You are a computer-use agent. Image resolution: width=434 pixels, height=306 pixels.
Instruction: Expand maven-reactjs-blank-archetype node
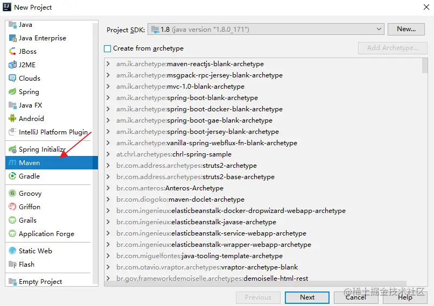click(x=108, y=64)
